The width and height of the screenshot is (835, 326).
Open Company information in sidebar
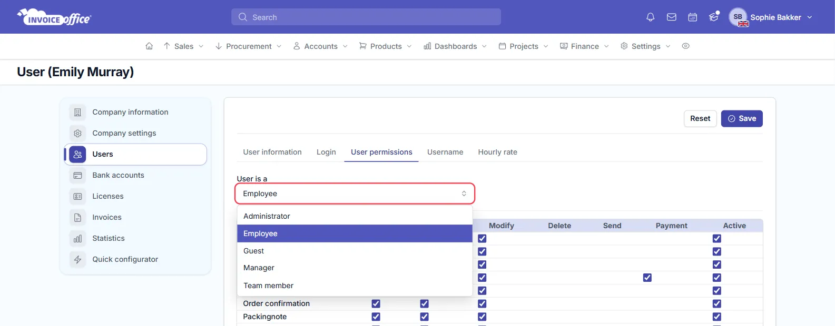point(135,112)
